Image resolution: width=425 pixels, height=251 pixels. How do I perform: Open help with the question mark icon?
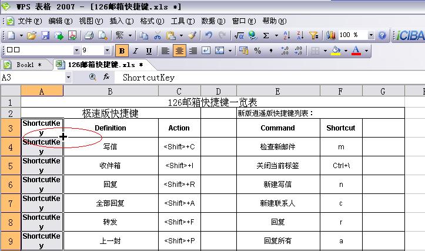[x=382, y=35]
